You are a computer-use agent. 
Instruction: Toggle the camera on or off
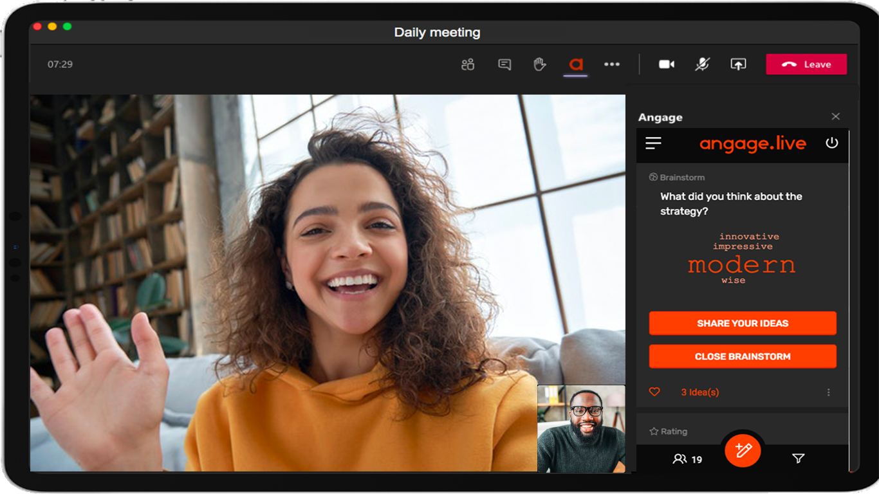[667, 64]
